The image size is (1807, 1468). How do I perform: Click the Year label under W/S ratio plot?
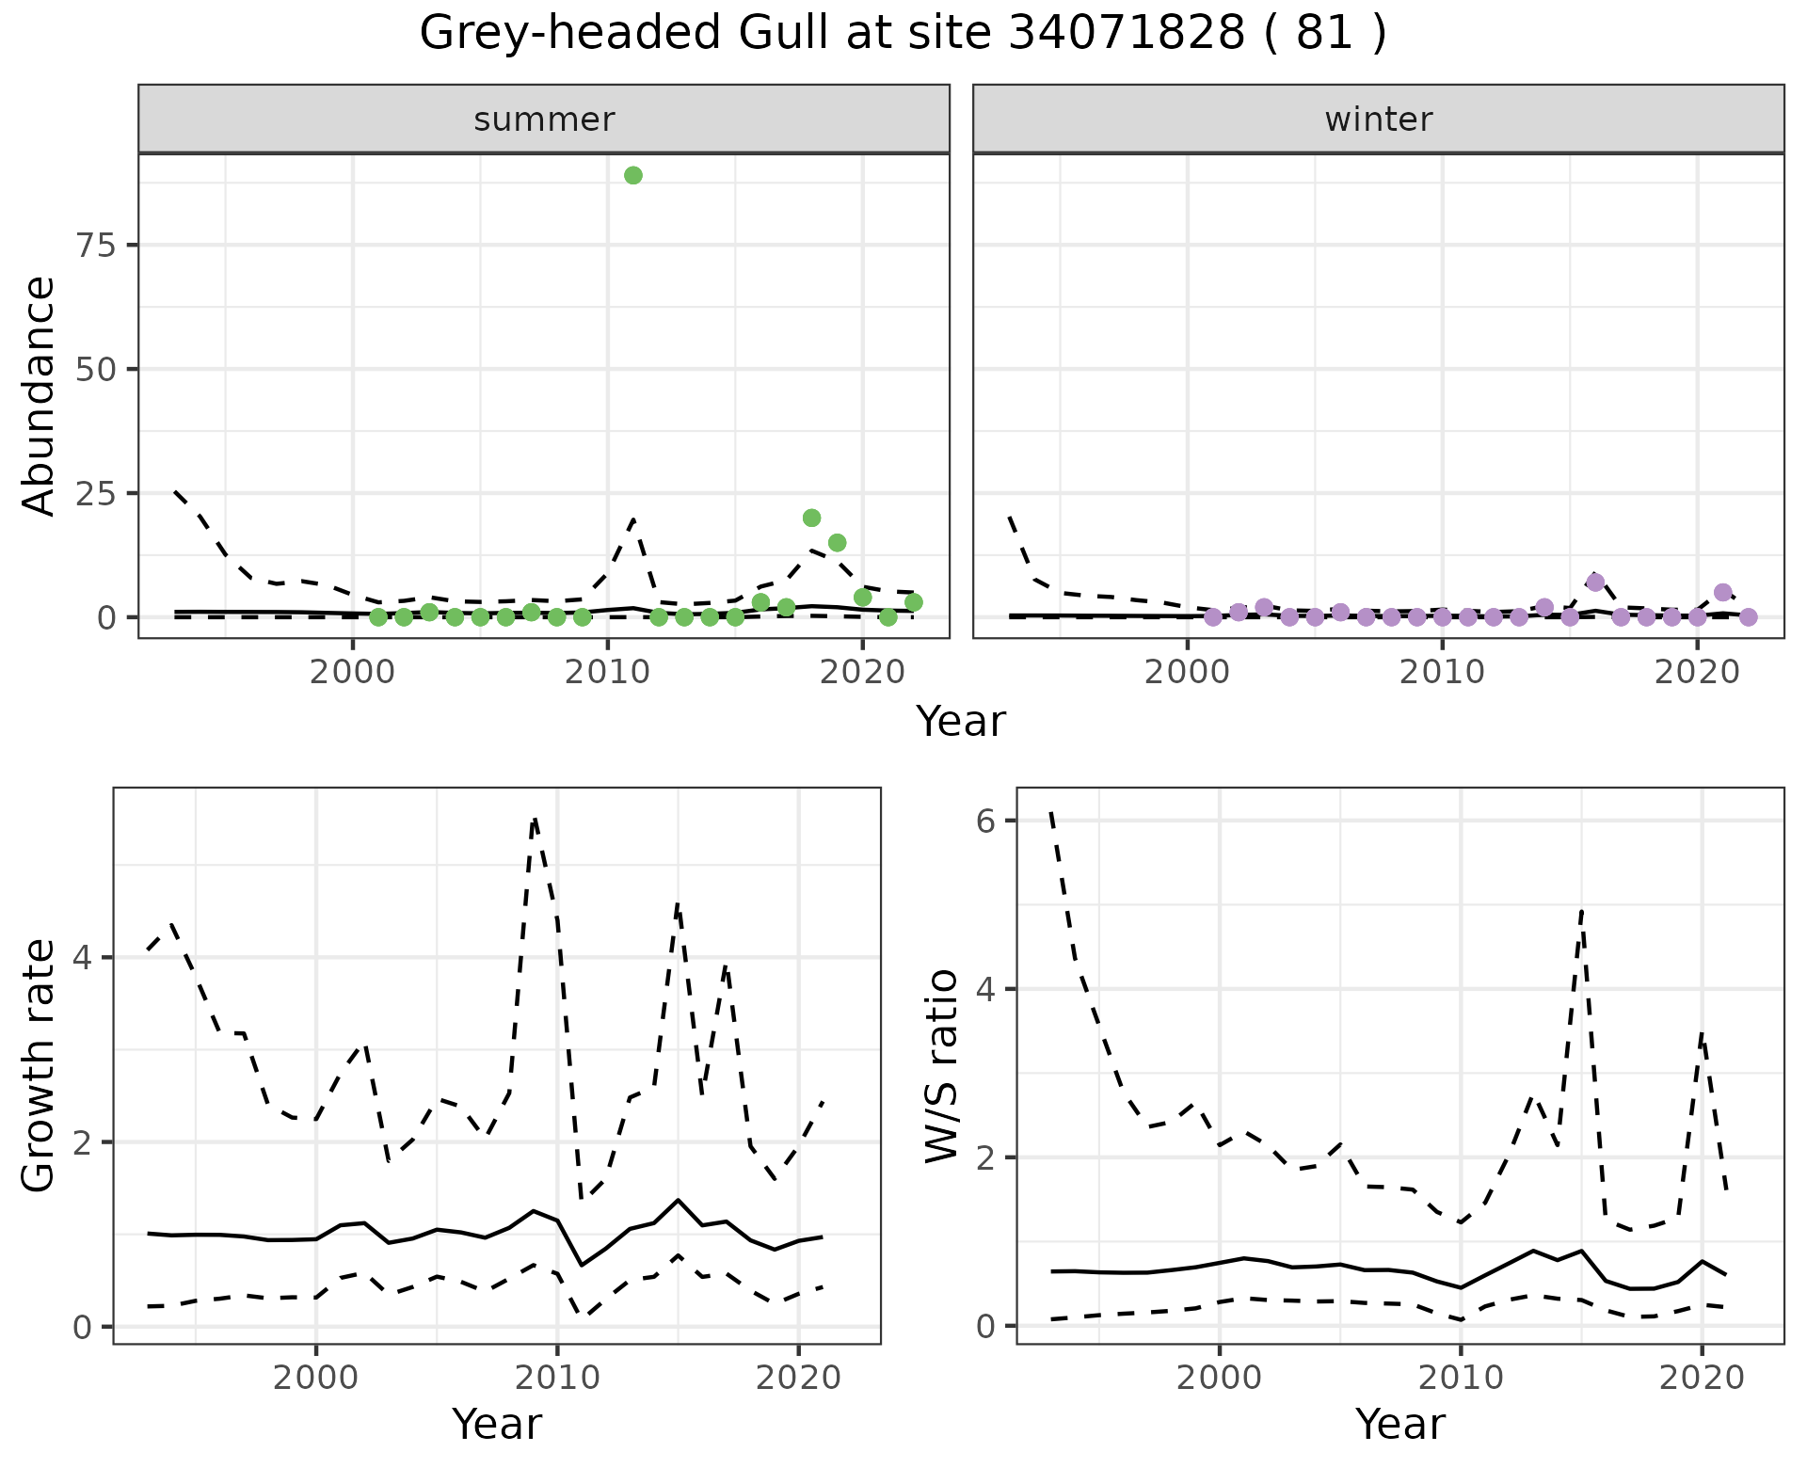click(1399, 1424)
